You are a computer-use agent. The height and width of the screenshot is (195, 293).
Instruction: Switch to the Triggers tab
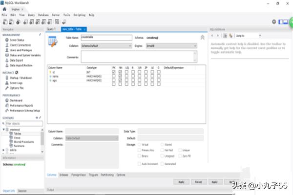point(93,175)
